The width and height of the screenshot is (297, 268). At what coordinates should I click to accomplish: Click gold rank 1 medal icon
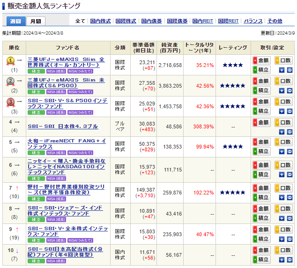pos(11,61)
